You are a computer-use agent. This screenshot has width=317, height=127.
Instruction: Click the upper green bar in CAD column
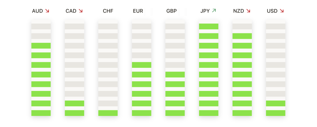[74, 104]
